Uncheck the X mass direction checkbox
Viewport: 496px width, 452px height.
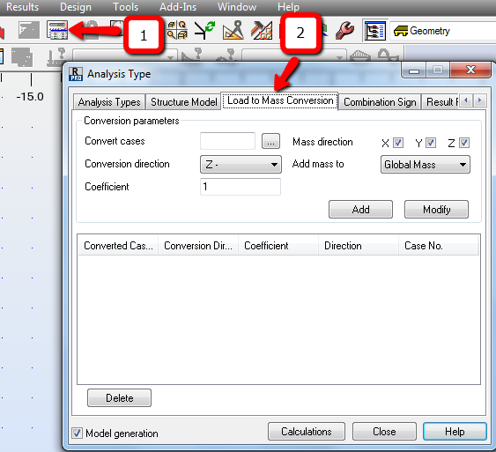pos(398,143)
